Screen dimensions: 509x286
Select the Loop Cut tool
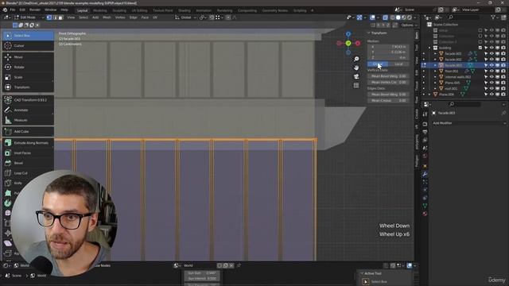[28, 173]
